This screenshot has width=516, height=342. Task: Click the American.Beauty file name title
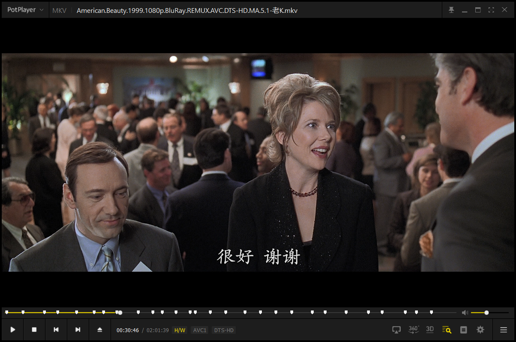click(x=187, y=10)
